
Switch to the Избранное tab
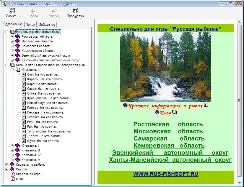pyautogui.click(x=47, y=25)
